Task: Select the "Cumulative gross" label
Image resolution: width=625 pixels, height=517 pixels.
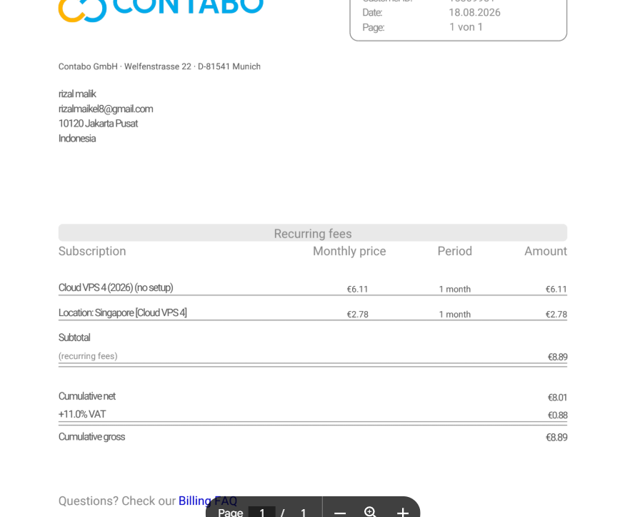Action: [x=91, y=437]
